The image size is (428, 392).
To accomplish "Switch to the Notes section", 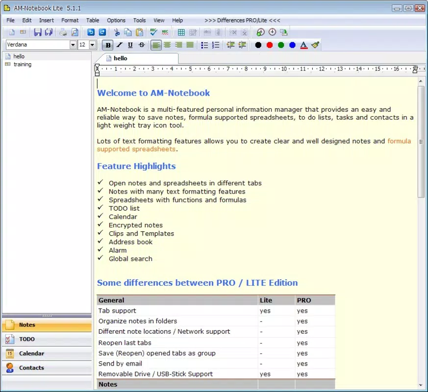I will (x=47, y=325).
